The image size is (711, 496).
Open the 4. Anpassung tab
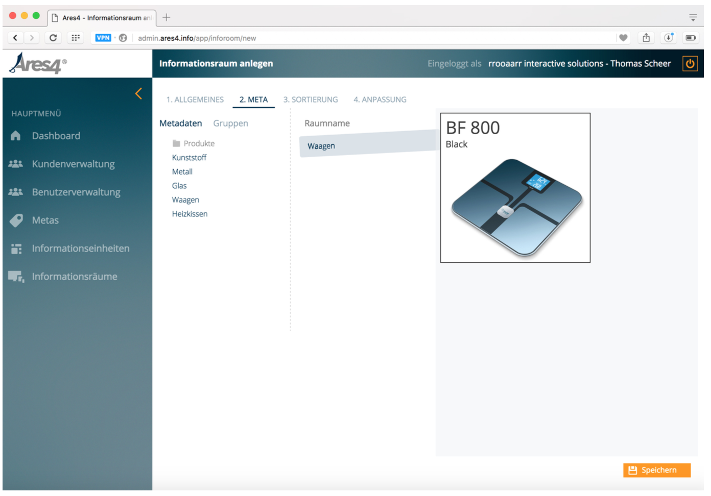(x=380, y=100)
